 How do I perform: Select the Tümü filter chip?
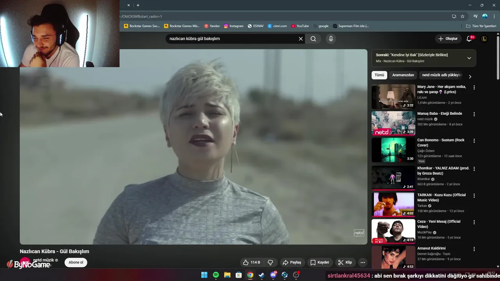(379, 75)
